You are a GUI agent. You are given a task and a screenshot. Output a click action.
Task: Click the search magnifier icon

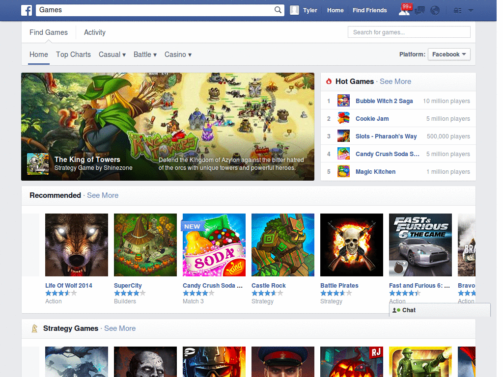coord(278,10)
